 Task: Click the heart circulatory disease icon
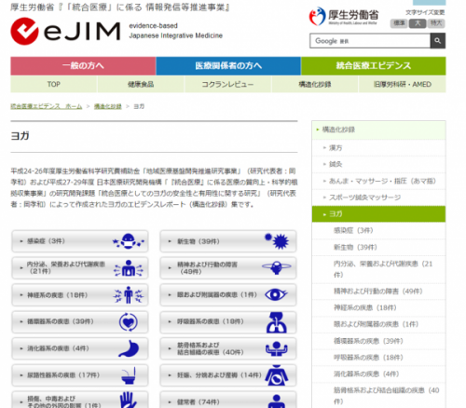coord(129,322)
